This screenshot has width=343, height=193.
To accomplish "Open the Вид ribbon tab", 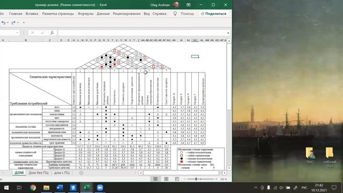I will coord(147,13).
